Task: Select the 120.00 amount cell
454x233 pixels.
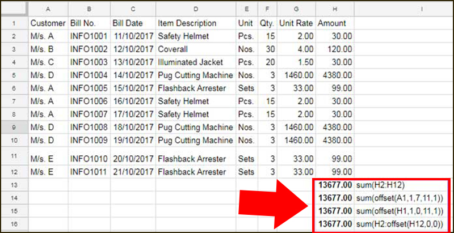Action: pos(335,49)
